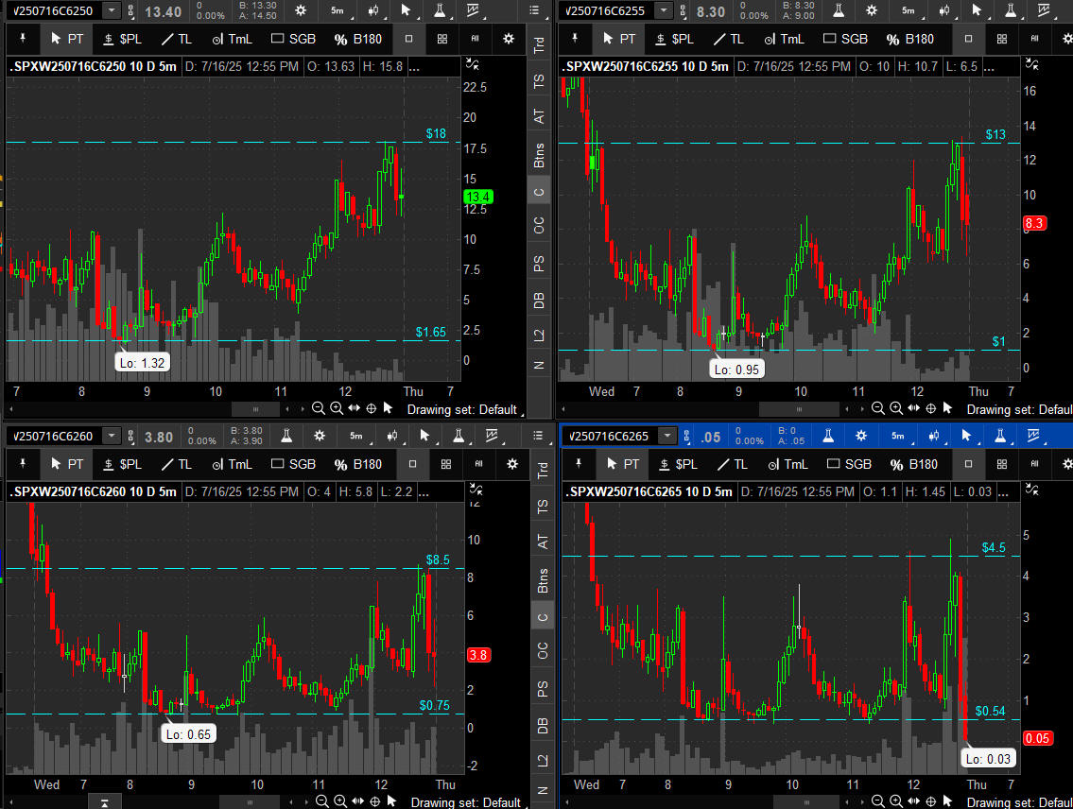Zoom out on the C6265 chart with the minus magnifier

coord(877,802)
